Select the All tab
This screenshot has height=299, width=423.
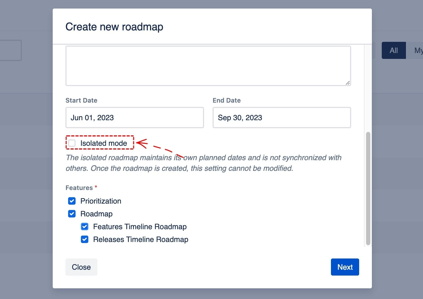tap(394, 50)
